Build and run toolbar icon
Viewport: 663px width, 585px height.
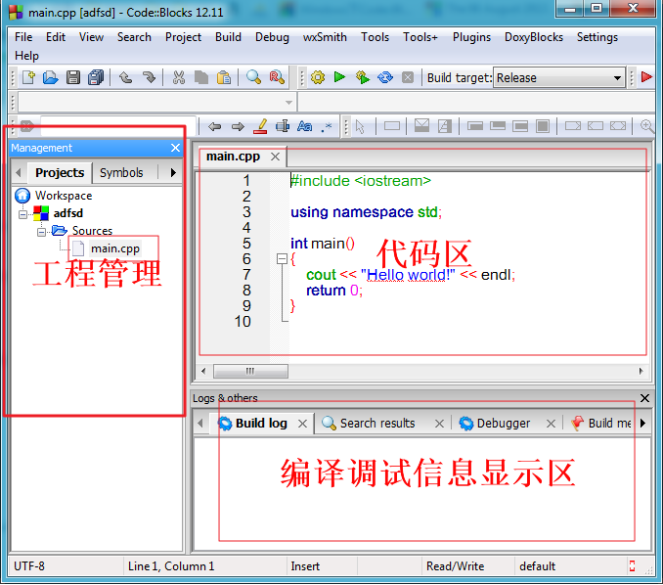tap(363, 78)
